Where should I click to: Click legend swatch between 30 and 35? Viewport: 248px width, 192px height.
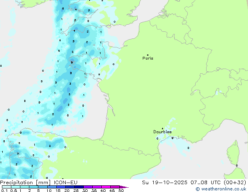[x=88, y=187]
